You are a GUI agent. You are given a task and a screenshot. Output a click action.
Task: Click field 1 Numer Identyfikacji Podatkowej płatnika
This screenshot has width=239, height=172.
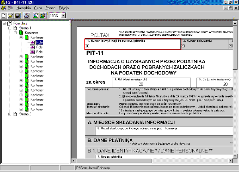[x=133, y=44]
